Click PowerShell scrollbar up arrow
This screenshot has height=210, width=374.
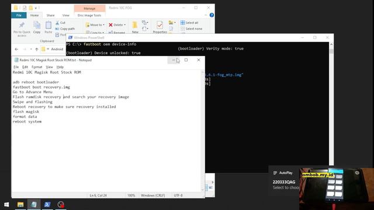(331, 44)
